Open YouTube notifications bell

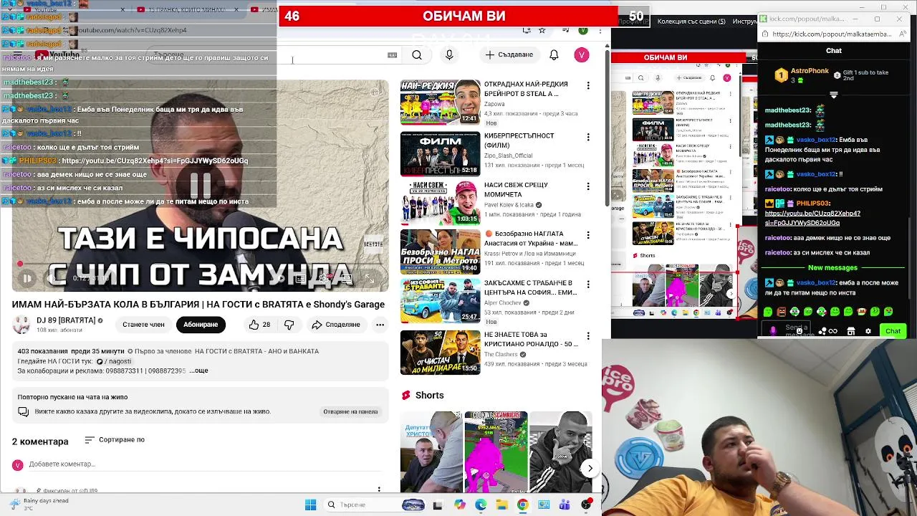(x=554, y=55)
